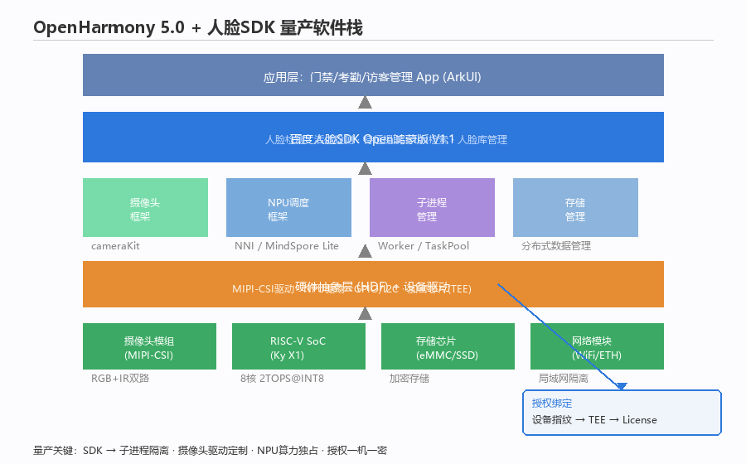Click the cameraKit caption
The height and width of the screenshot is (464, 746).
[x=115, y=246]
